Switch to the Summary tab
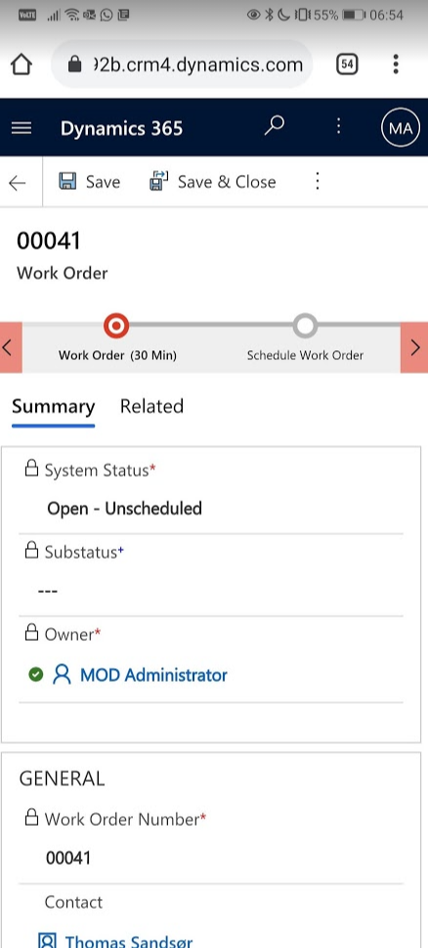Viewport: 428px width, 948px height. pos(53,406)
